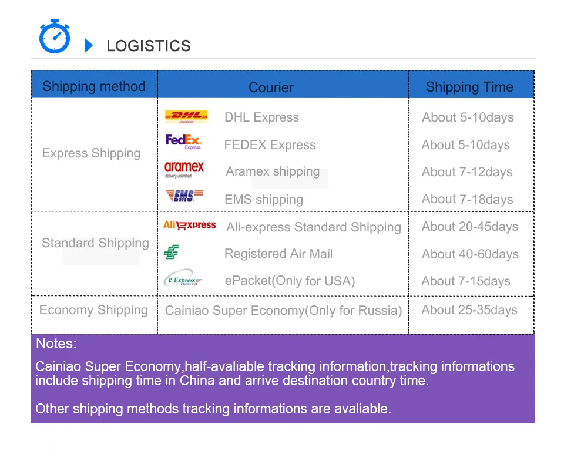Click the blue arrow beside LOGISTICS
Viewport: 564px width, 451px height.
(x=89, y=45)
